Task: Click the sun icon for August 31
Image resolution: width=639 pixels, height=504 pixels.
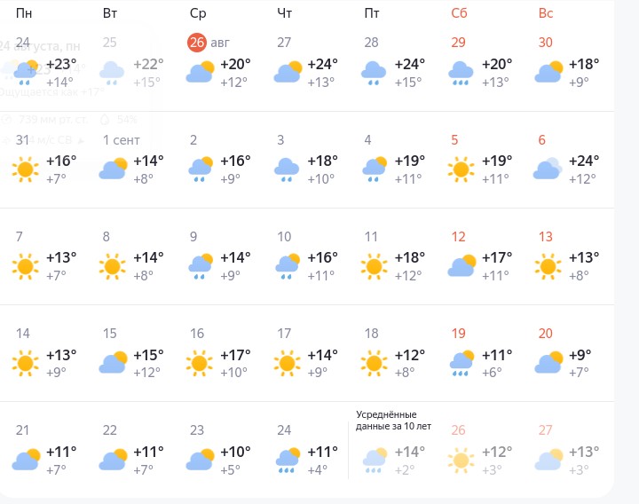Action: coord(25,169)
